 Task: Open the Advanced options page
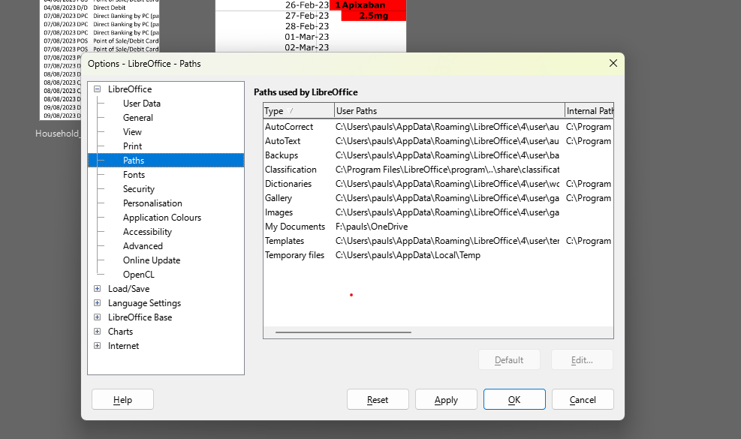[143, 245]
